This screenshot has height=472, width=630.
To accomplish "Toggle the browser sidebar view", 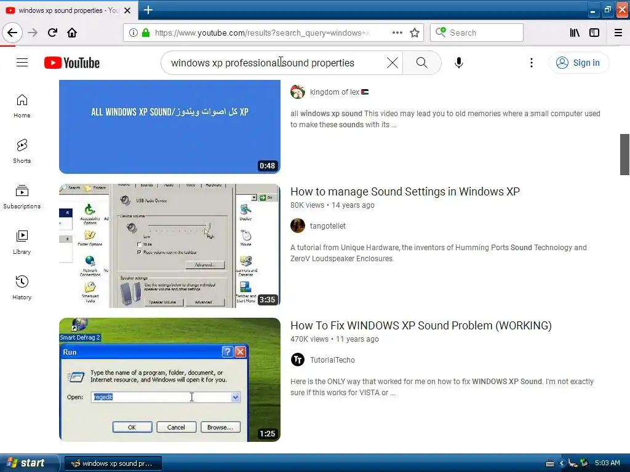I will pyautogui.click(x=594, y=33).
